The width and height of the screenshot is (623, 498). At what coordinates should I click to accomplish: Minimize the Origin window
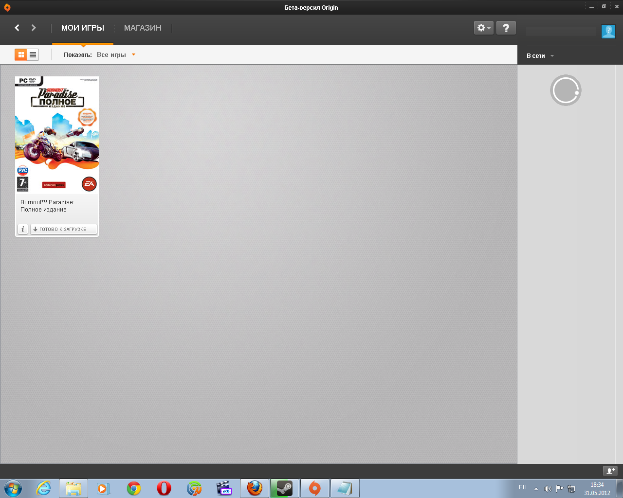coord(591,7)
